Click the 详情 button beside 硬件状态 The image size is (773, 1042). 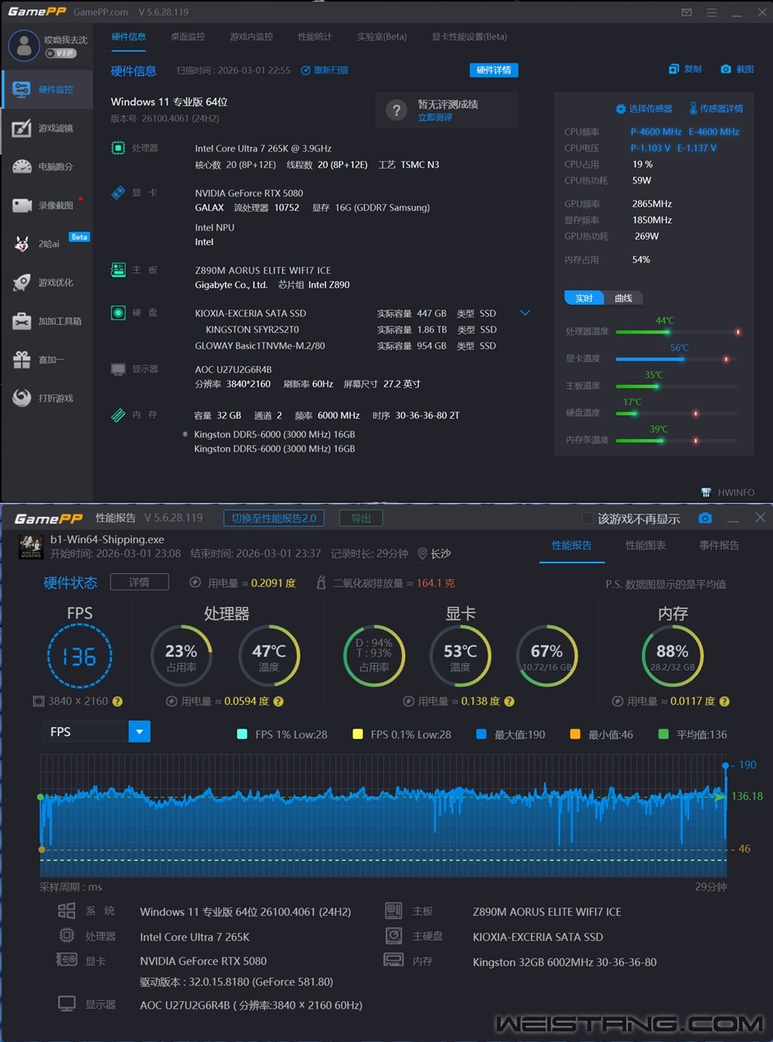point(139,582)
